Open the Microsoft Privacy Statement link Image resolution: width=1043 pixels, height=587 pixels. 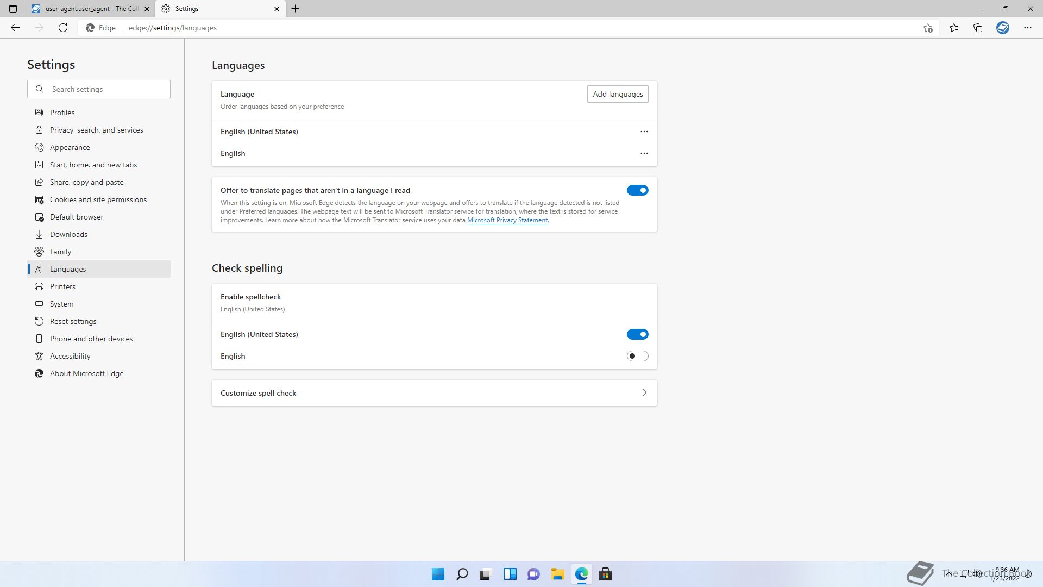[507, 220]
